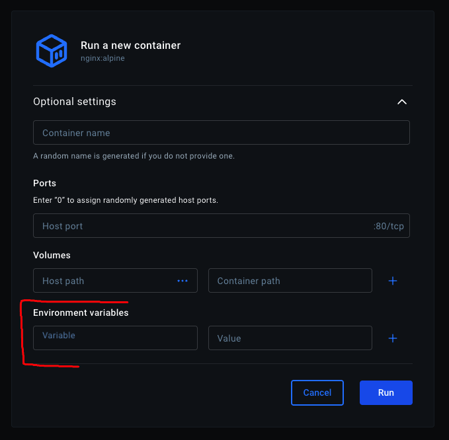Start the container with the Run button
The image size is (449, 440).
[x=386, y=392]
